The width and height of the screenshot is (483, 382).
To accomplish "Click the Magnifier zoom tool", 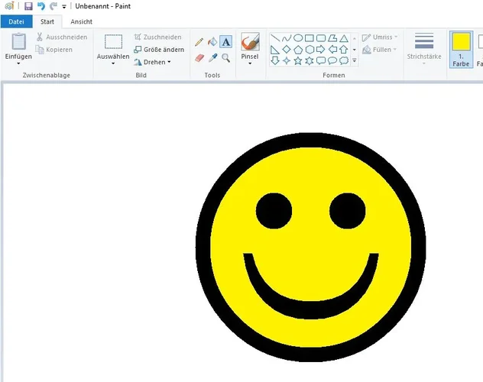I will coord(226,57).
